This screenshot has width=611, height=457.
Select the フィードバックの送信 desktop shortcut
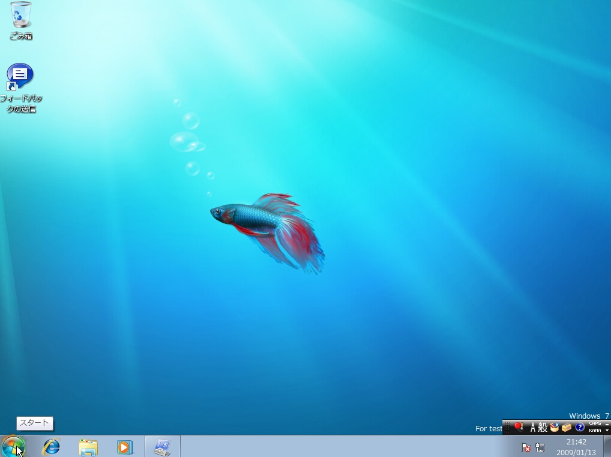(x=21, y=88)
